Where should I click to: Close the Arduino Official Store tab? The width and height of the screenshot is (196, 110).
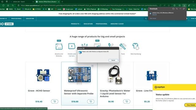tap(58, 2)
